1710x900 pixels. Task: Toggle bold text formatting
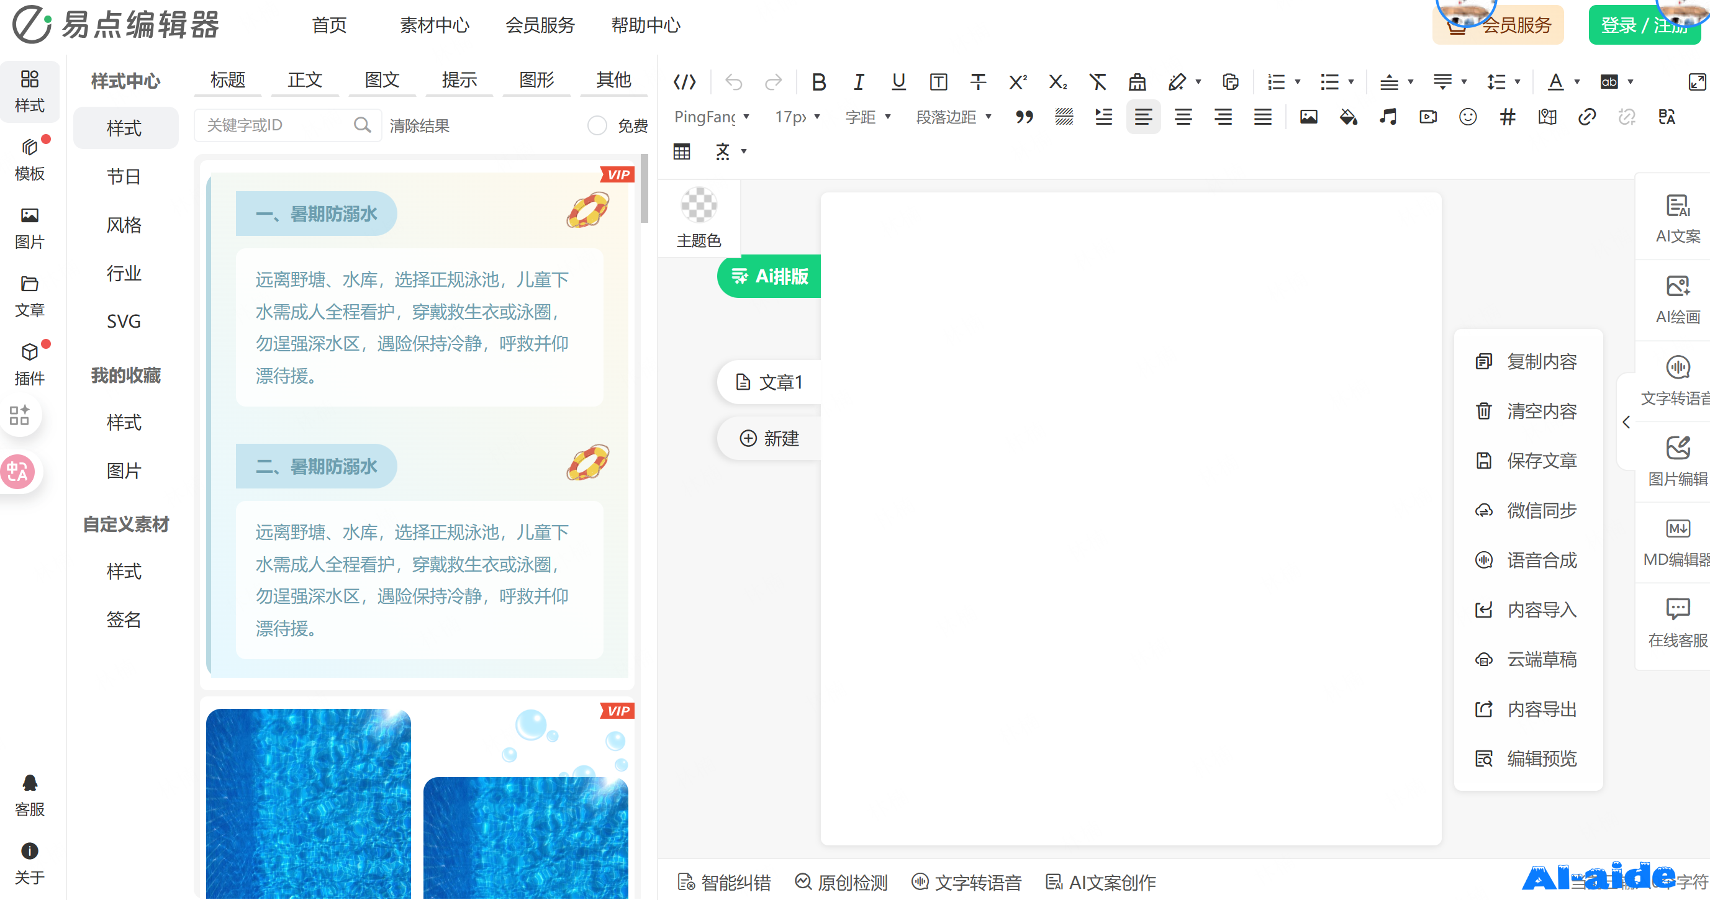818,83
